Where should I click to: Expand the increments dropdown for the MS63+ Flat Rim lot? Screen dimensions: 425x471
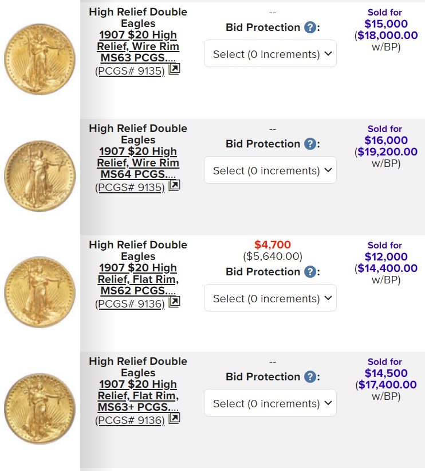tap(270, 403)
